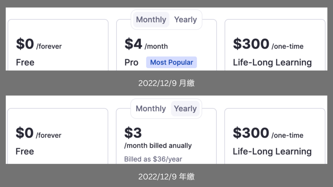This screenshot has height=187, width=333.
Task: Toggle Yearly billing in the lower switcher
Action: pyautogui.click(x=186, y=109)
